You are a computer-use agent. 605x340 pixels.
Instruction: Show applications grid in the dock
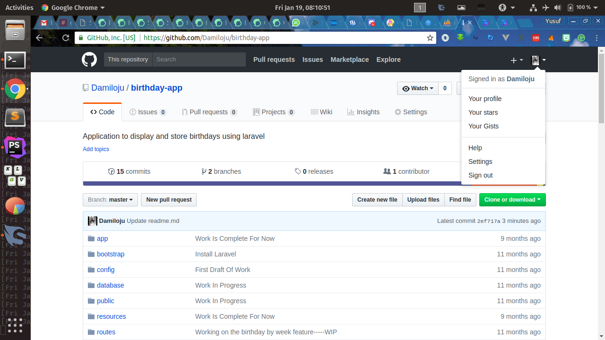(x=15, y=325)
